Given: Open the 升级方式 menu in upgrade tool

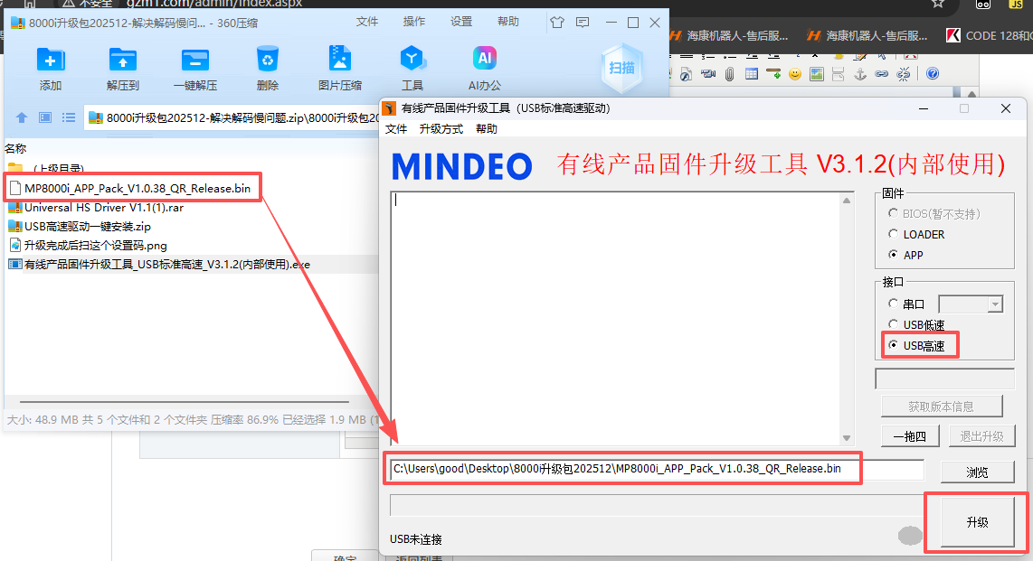Looking at the screenshot, I should point(441,129).
